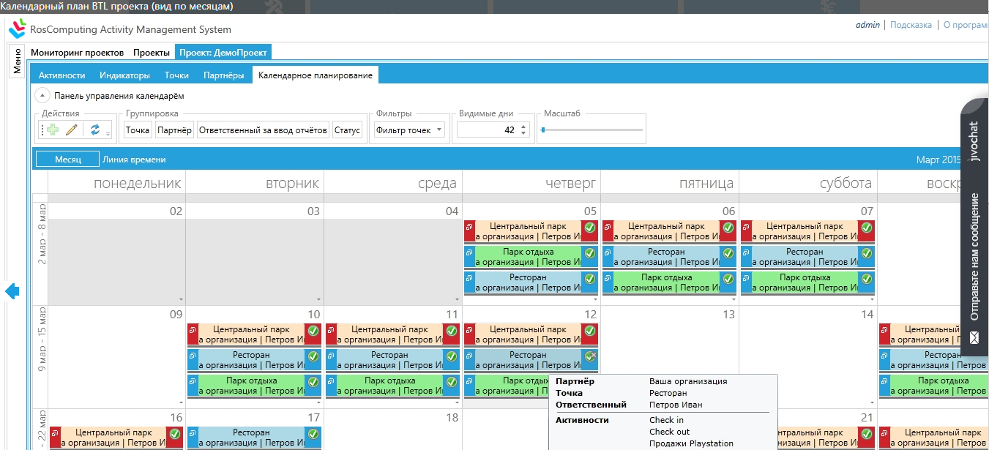Click the RosComputing logo icon

pyautogui.click(x=17, y=30)
